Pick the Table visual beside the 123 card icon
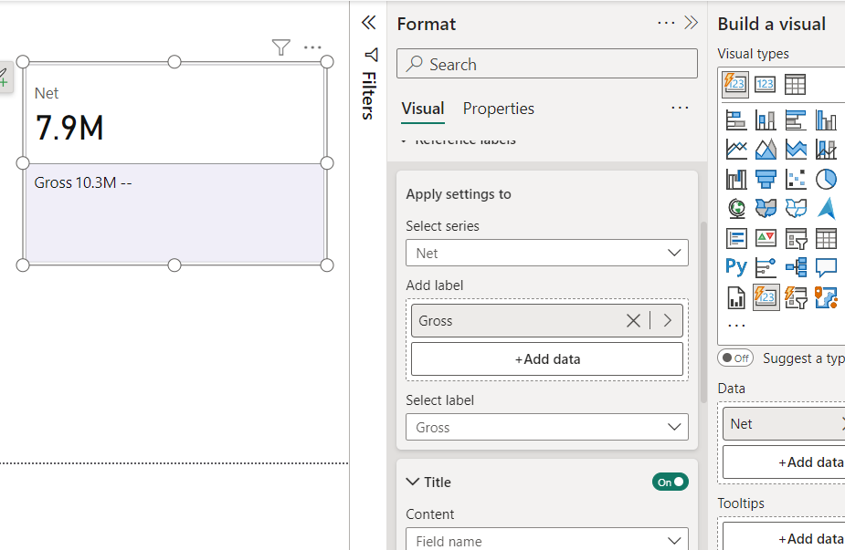845x550 pixels. point(795,85)
